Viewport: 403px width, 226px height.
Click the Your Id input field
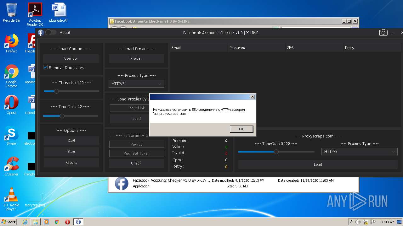point(137,144)
